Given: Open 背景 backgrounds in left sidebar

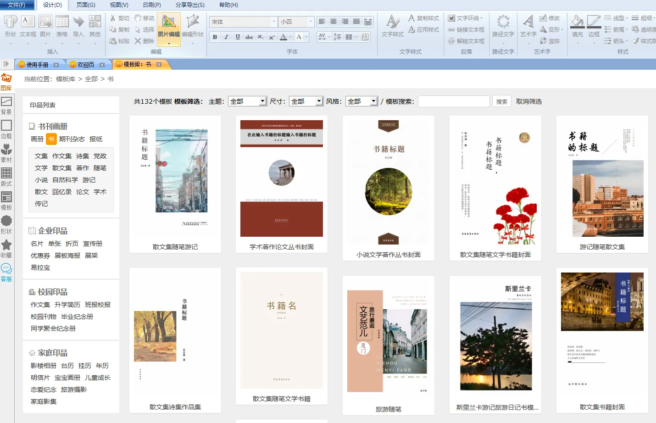Looking at the screenshot, I should click(x=6, y=106).
